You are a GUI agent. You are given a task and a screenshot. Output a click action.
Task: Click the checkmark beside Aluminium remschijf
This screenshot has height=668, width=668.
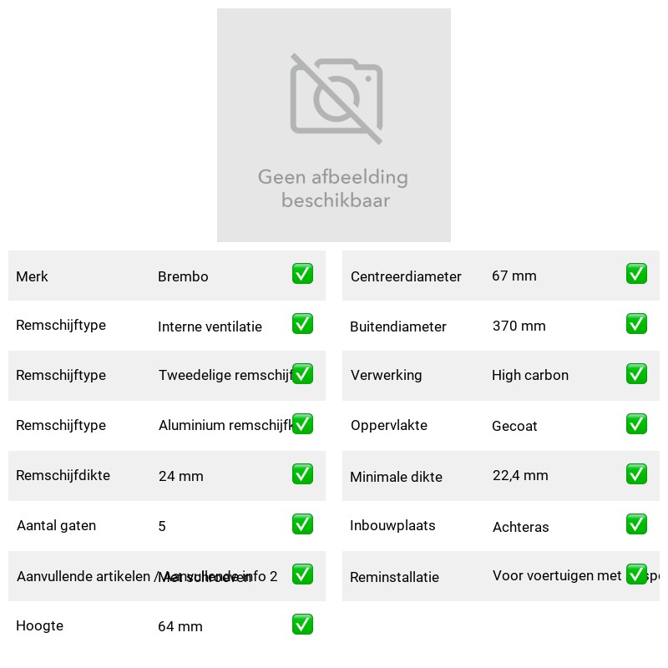302,424
